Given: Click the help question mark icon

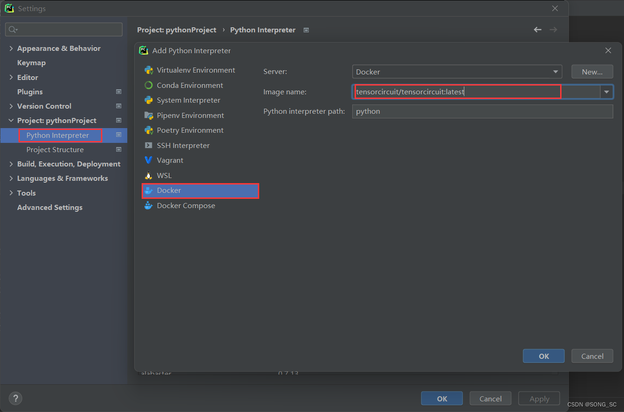Looking at the screenshot, I should pyautogui.click(x=15, y=398).
